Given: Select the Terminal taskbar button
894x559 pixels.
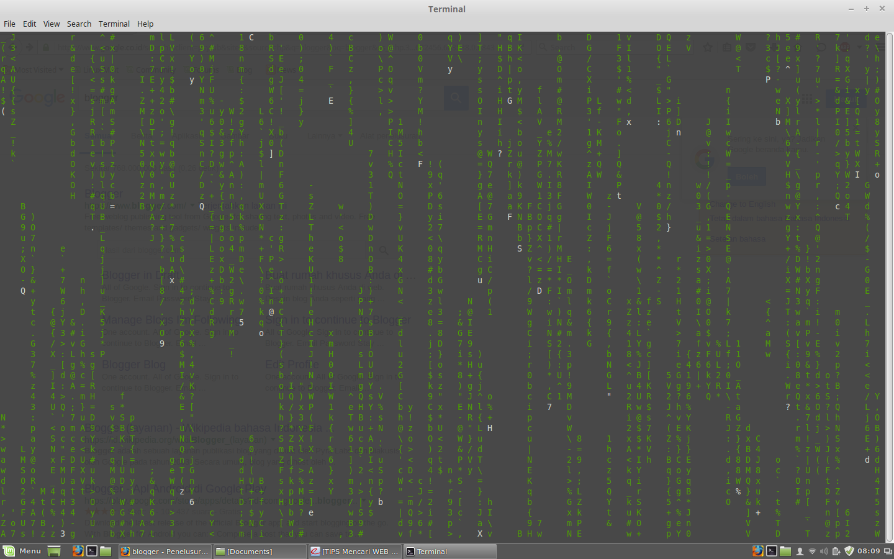Looking at the screenshot, I should [449, 551].
